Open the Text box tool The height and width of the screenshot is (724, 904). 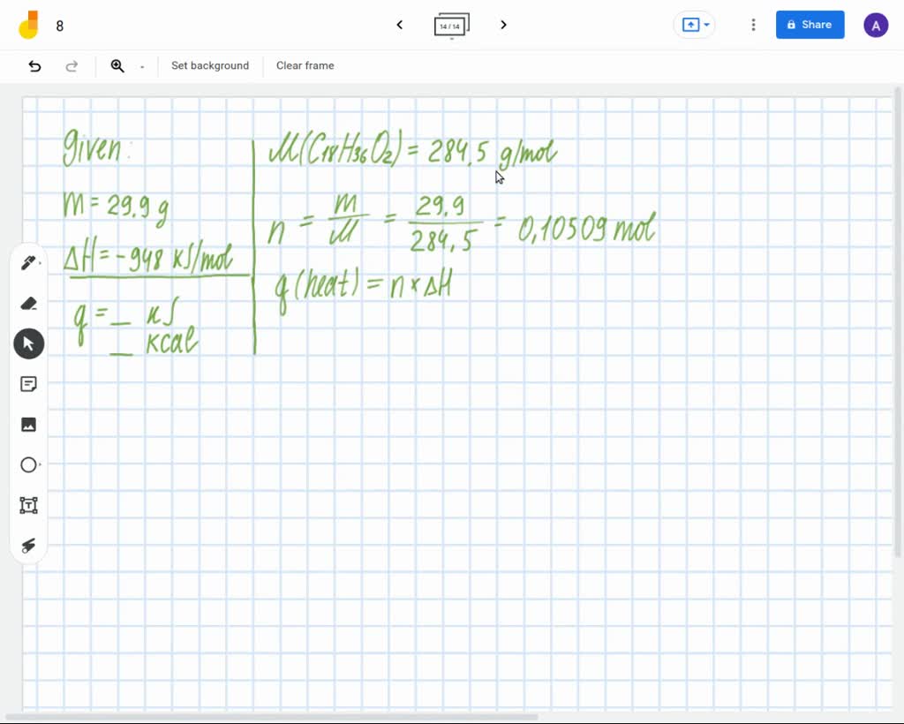[28, 505]
